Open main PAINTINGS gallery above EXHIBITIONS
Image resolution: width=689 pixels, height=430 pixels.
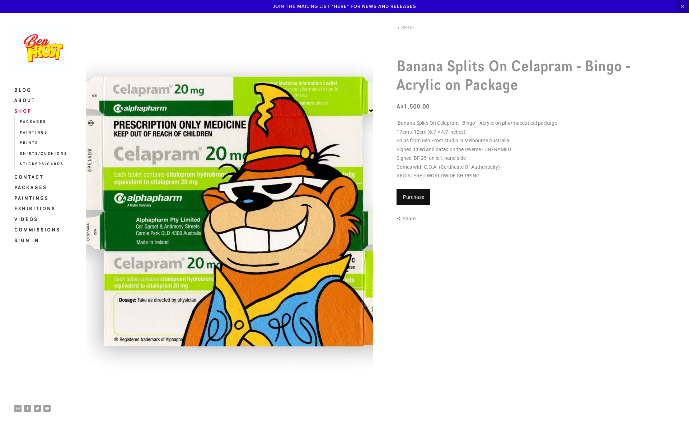[32, 198]
